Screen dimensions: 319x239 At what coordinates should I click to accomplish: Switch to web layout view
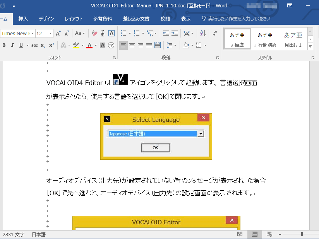(269, 234)
